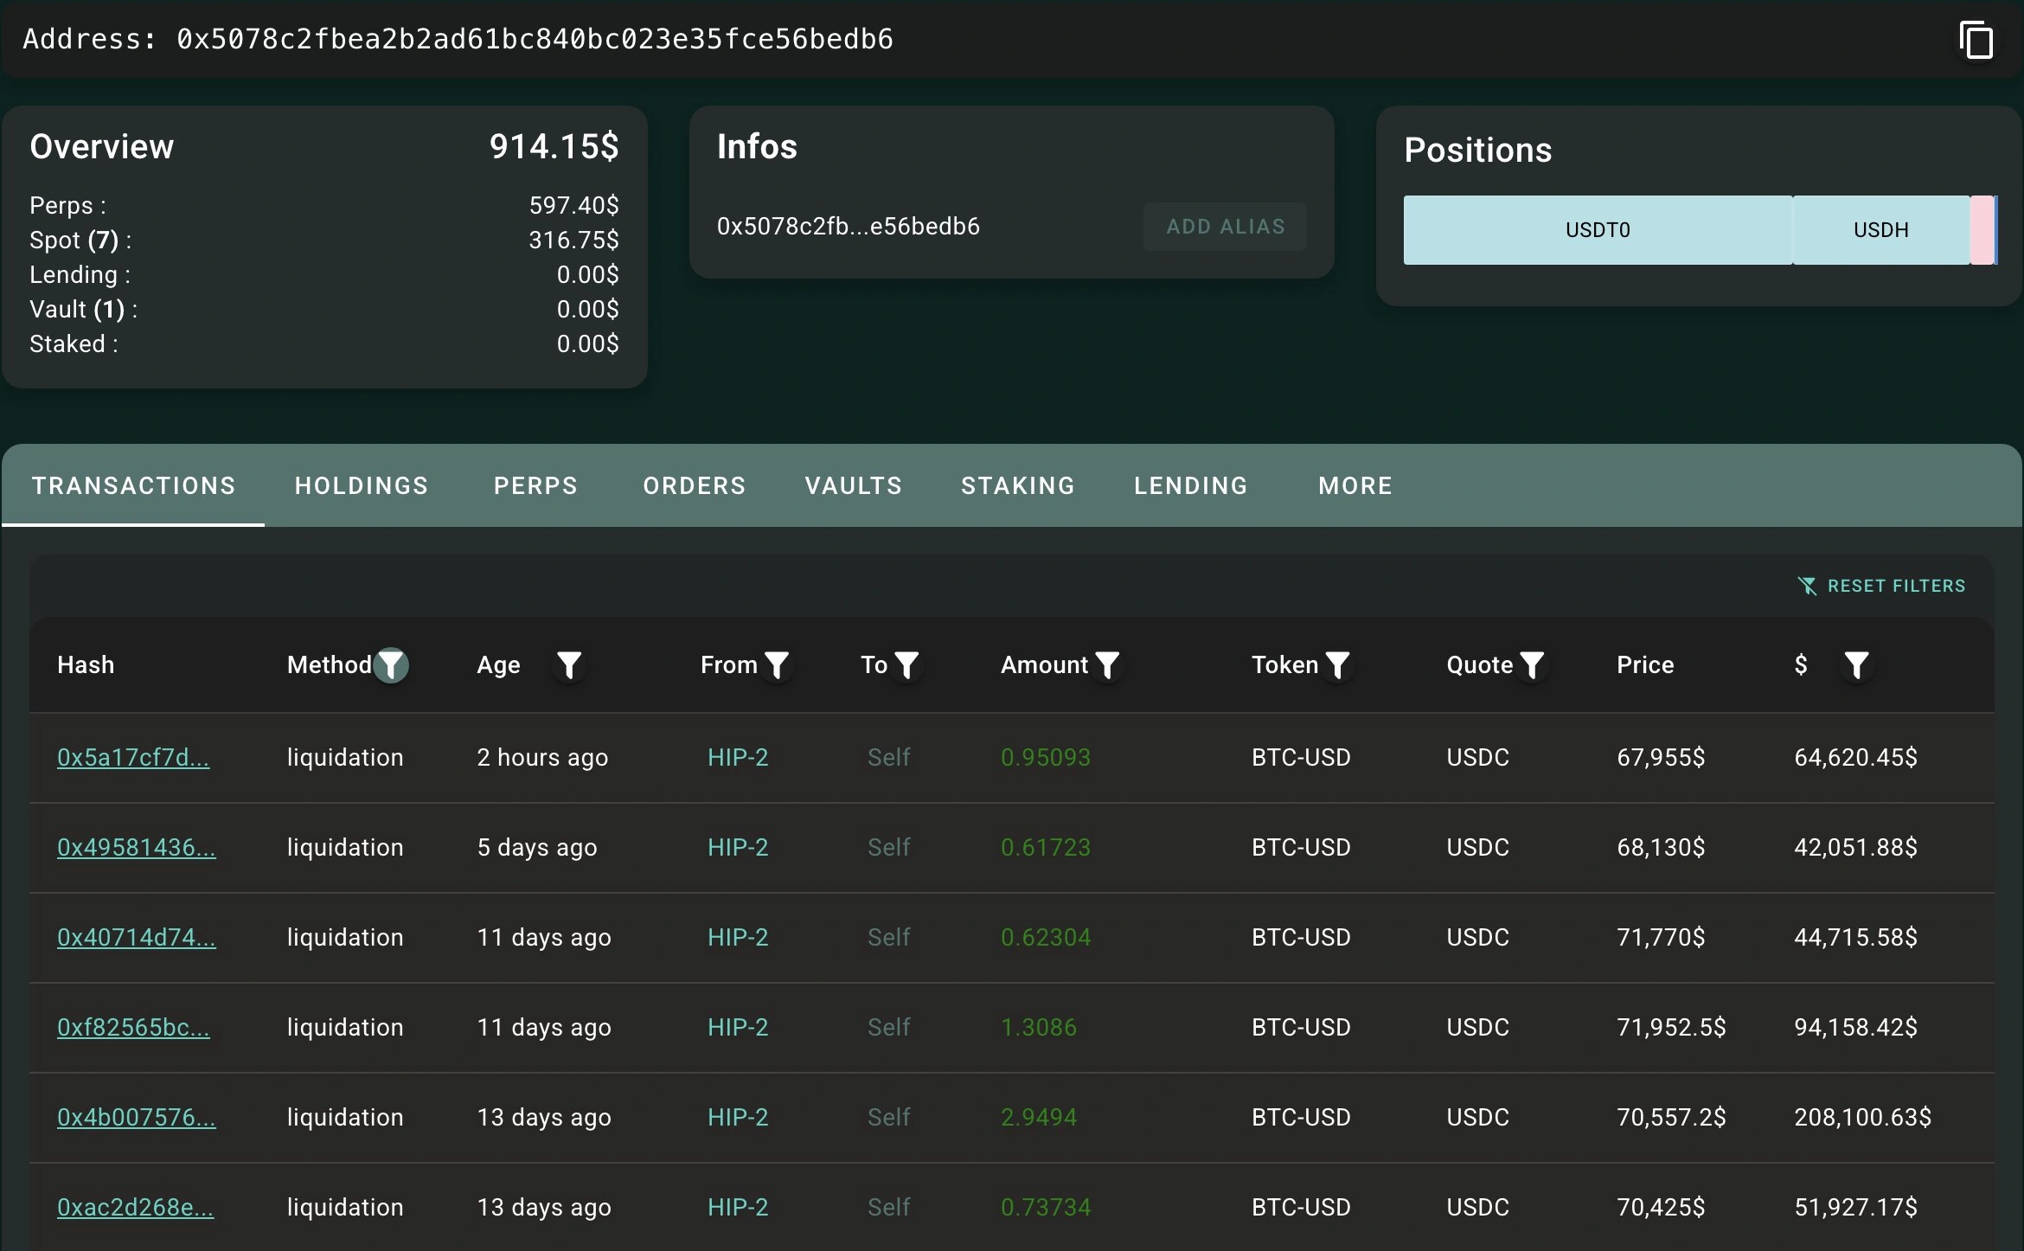The image size is (2024, 1251).
Task: Expand the Vault (1) entry
Action: [x=84, y=309]
